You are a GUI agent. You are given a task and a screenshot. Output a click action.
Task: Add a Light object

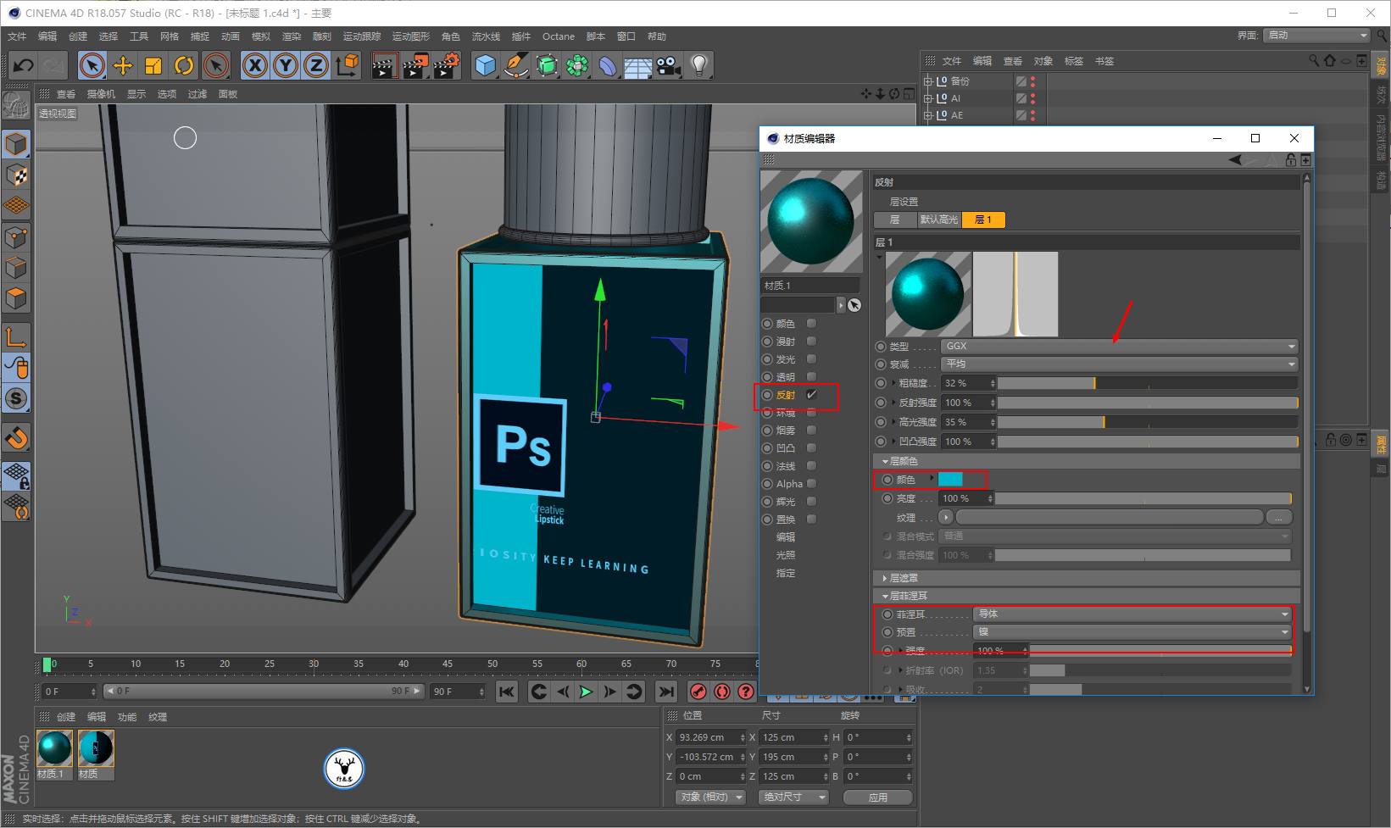(699, 65)
